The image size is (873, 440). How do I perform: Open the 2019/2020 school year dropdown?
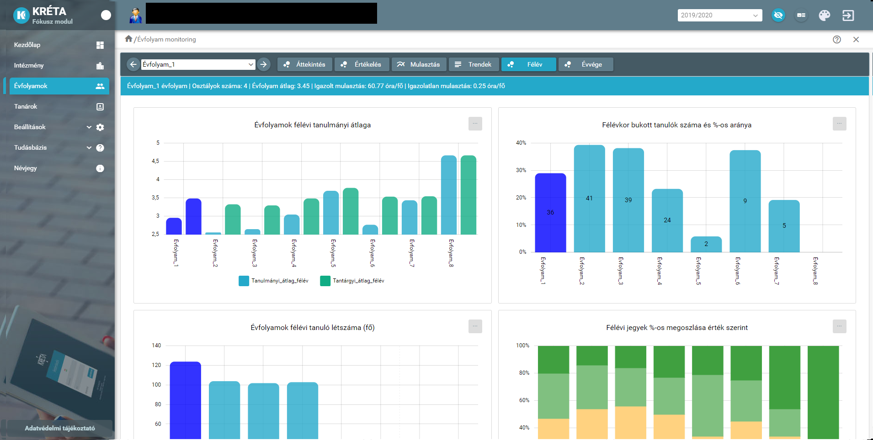point(720,15)
